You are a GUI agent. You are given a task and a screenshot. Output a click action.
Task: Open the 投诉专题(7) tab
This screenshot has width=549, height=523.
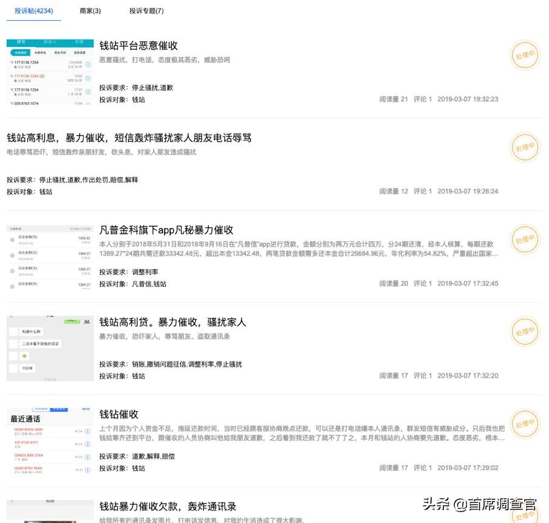click(x=146, y=11)
